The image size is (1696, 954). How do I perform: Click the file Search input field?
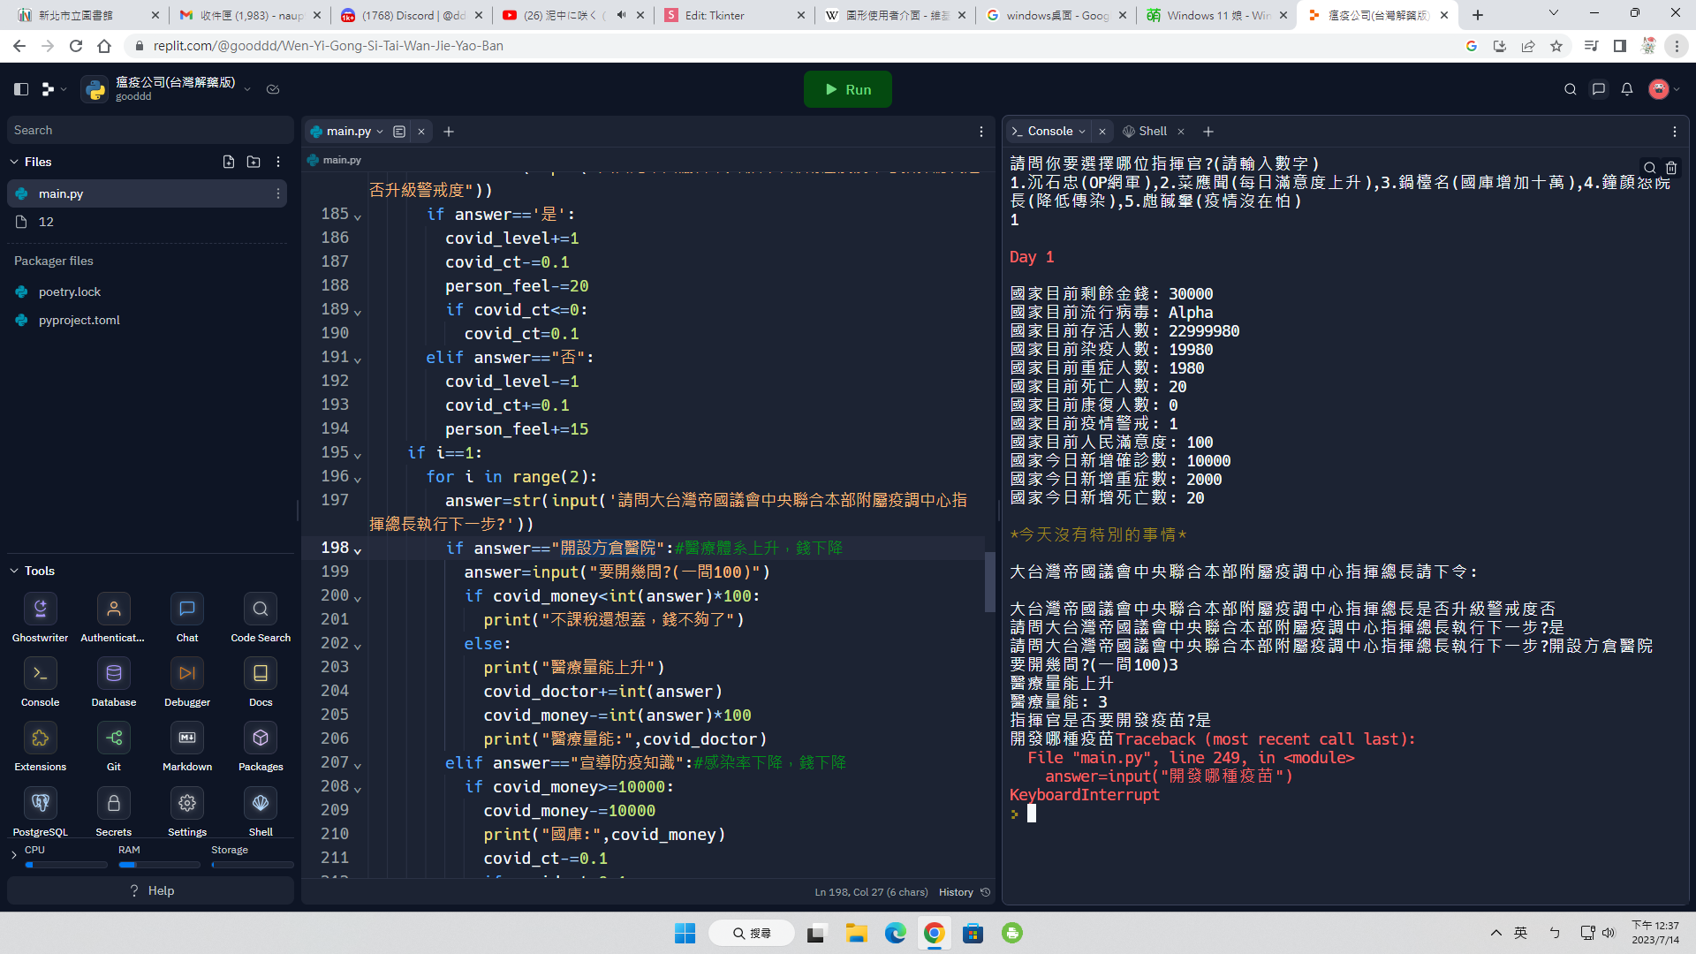[150, 130]
